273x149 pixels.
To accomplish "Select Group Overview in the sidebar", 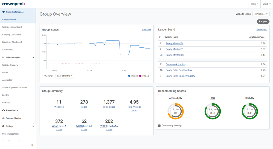I will [x=9, y=20].
